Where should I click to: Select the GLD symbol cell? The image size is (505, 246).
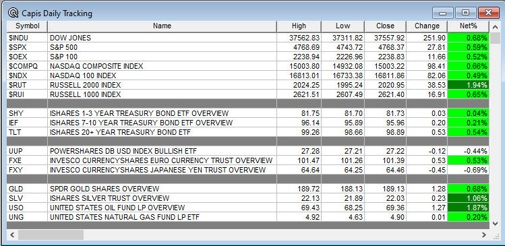pos(28,189)
